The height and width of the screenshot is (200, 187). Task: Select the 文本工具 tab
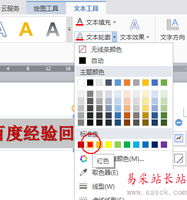[x=86, y=9]
